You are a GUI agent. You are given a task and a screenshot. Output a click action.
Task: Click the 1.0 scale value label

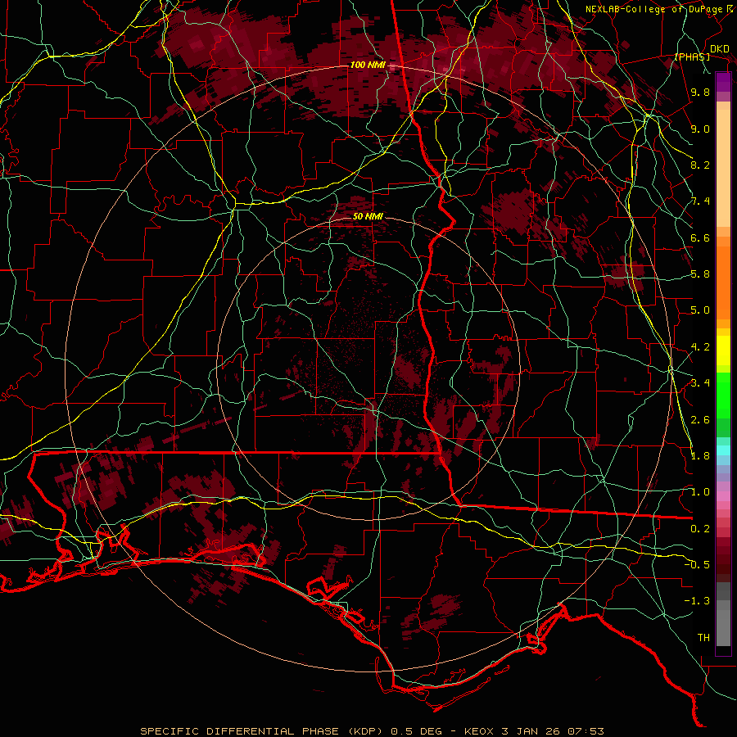[x=700, y=493]
